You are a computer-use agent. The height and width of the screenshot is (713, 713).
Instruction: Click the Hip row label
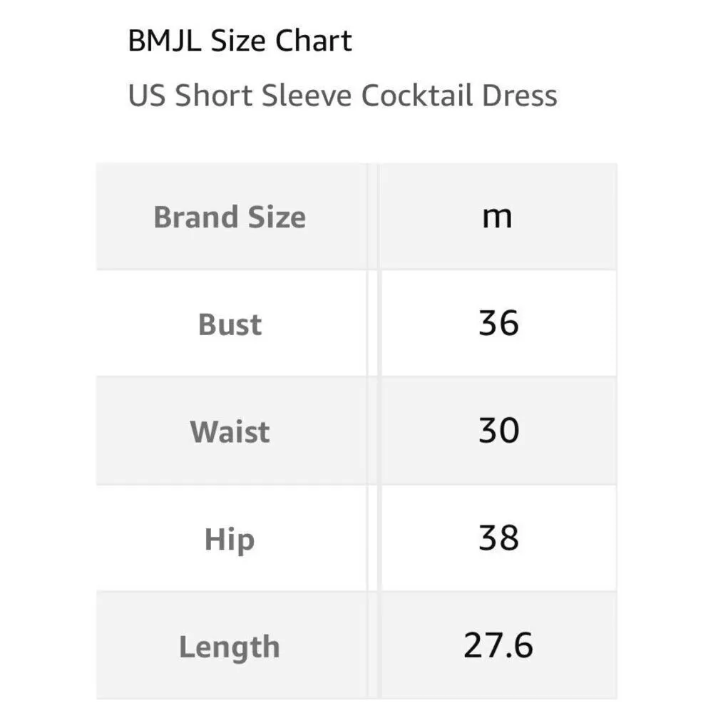pos(230,540)
